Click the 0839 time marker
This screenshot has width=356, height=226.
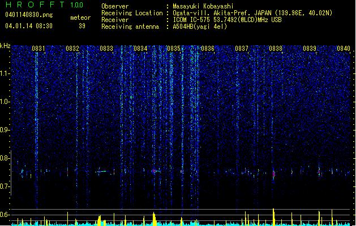click(x=310, y=49)
